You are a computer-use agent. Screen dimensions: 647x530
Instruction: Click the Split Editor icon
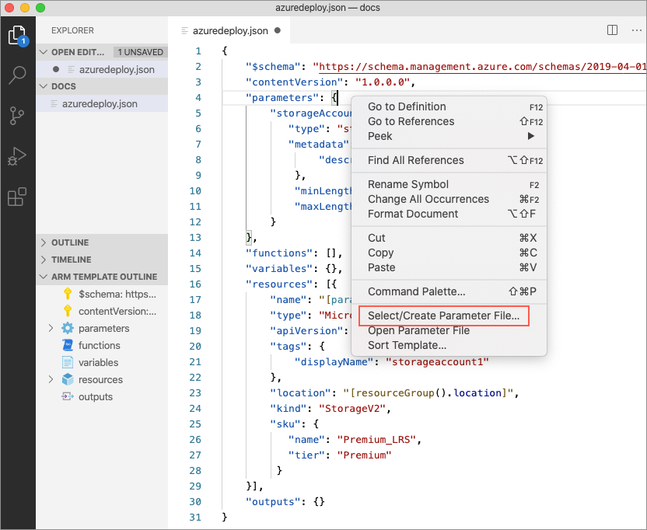click(x=612, y=30)
